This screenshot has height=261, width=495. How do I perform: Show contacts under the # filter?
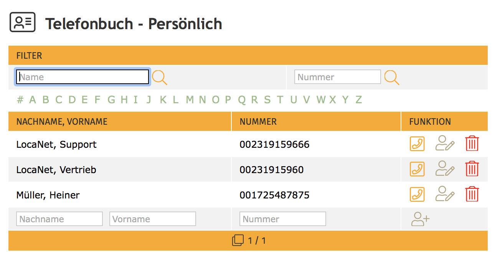[x=20, y=100]
